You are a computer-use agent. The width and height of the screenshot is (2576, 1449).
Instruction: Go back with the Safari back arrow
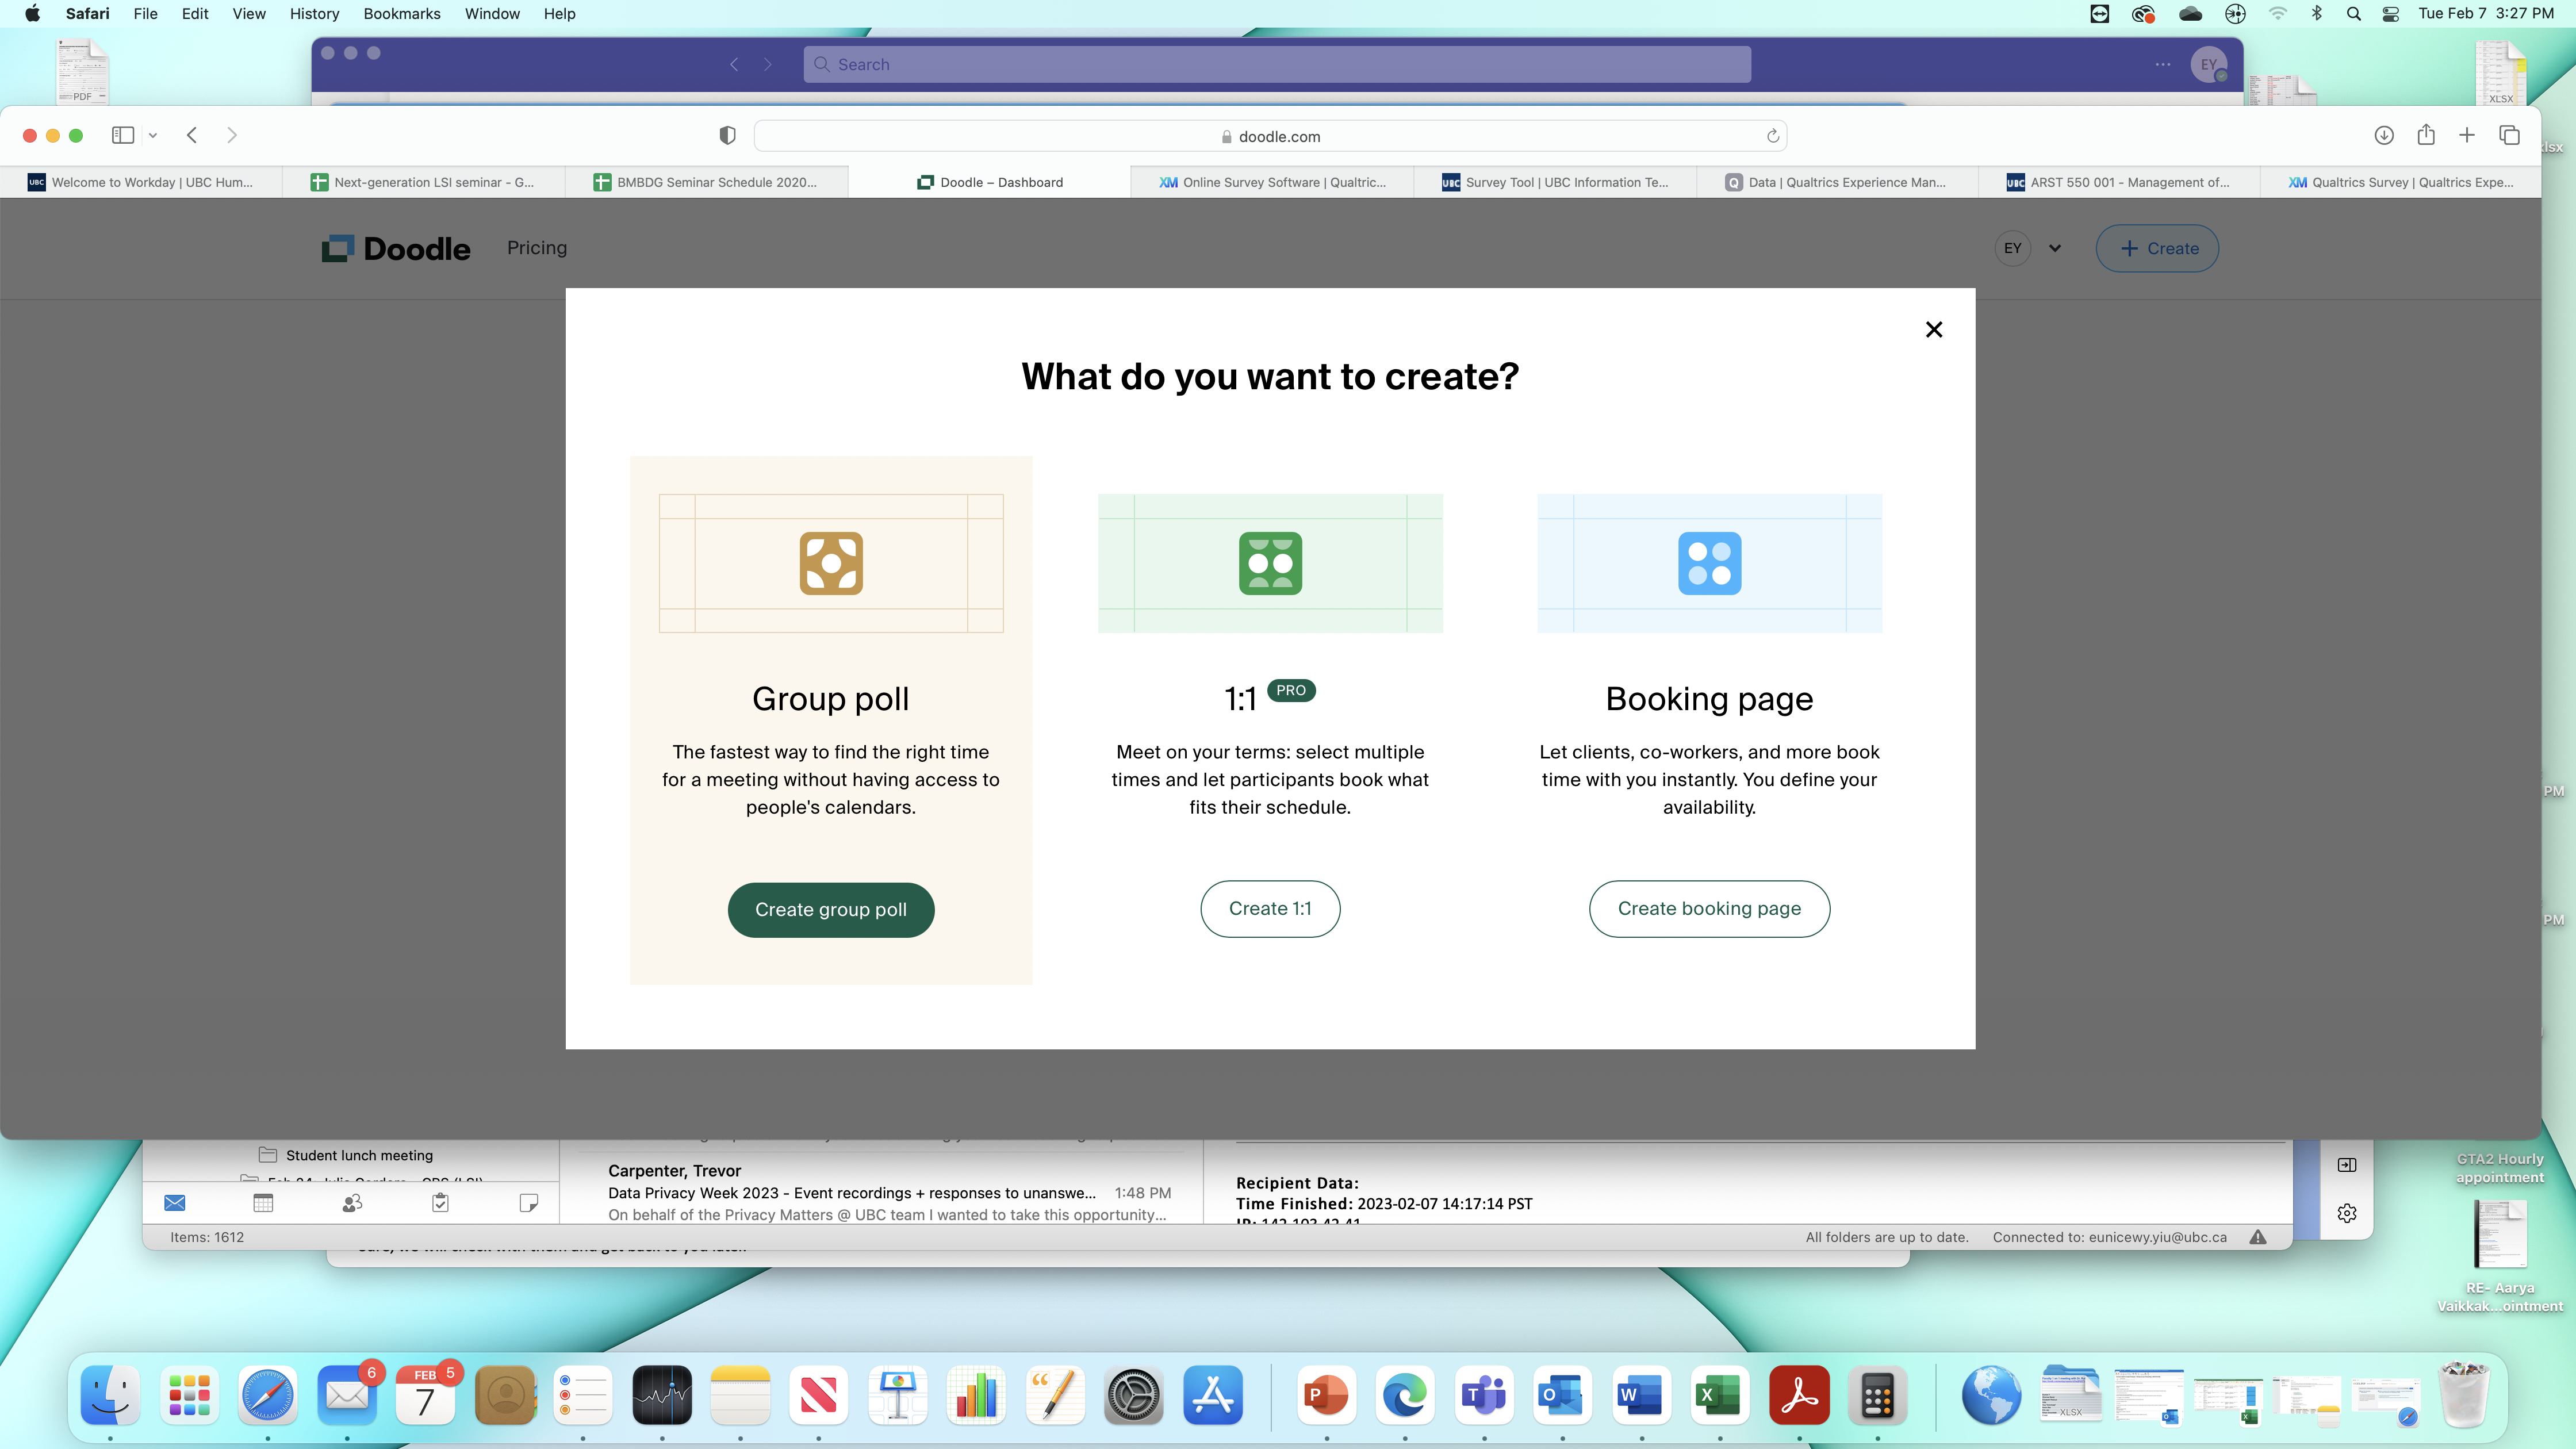192,135
